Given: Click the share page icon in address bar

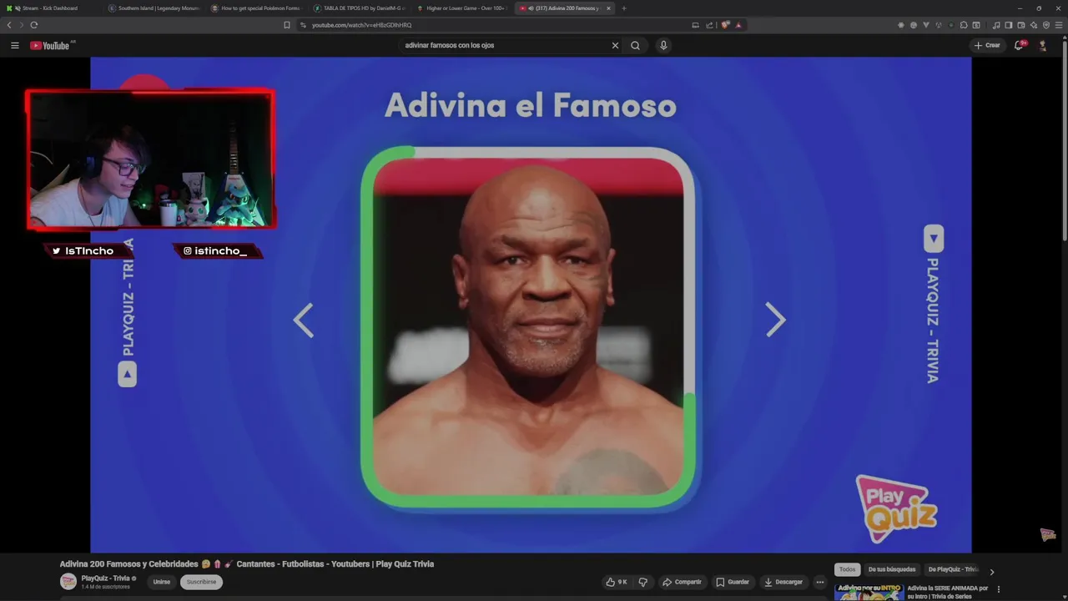Looking at the screenshot, I should (x=710, y=25).
